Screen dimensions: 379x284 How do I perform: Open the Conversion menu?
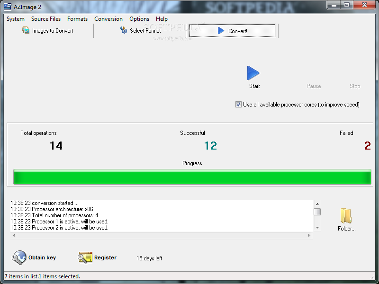coord(108,19)
